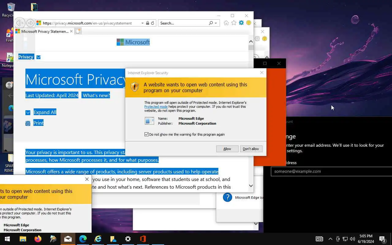
Task: Open Settings gear on taskbar
Action: (x=128, y=239)
